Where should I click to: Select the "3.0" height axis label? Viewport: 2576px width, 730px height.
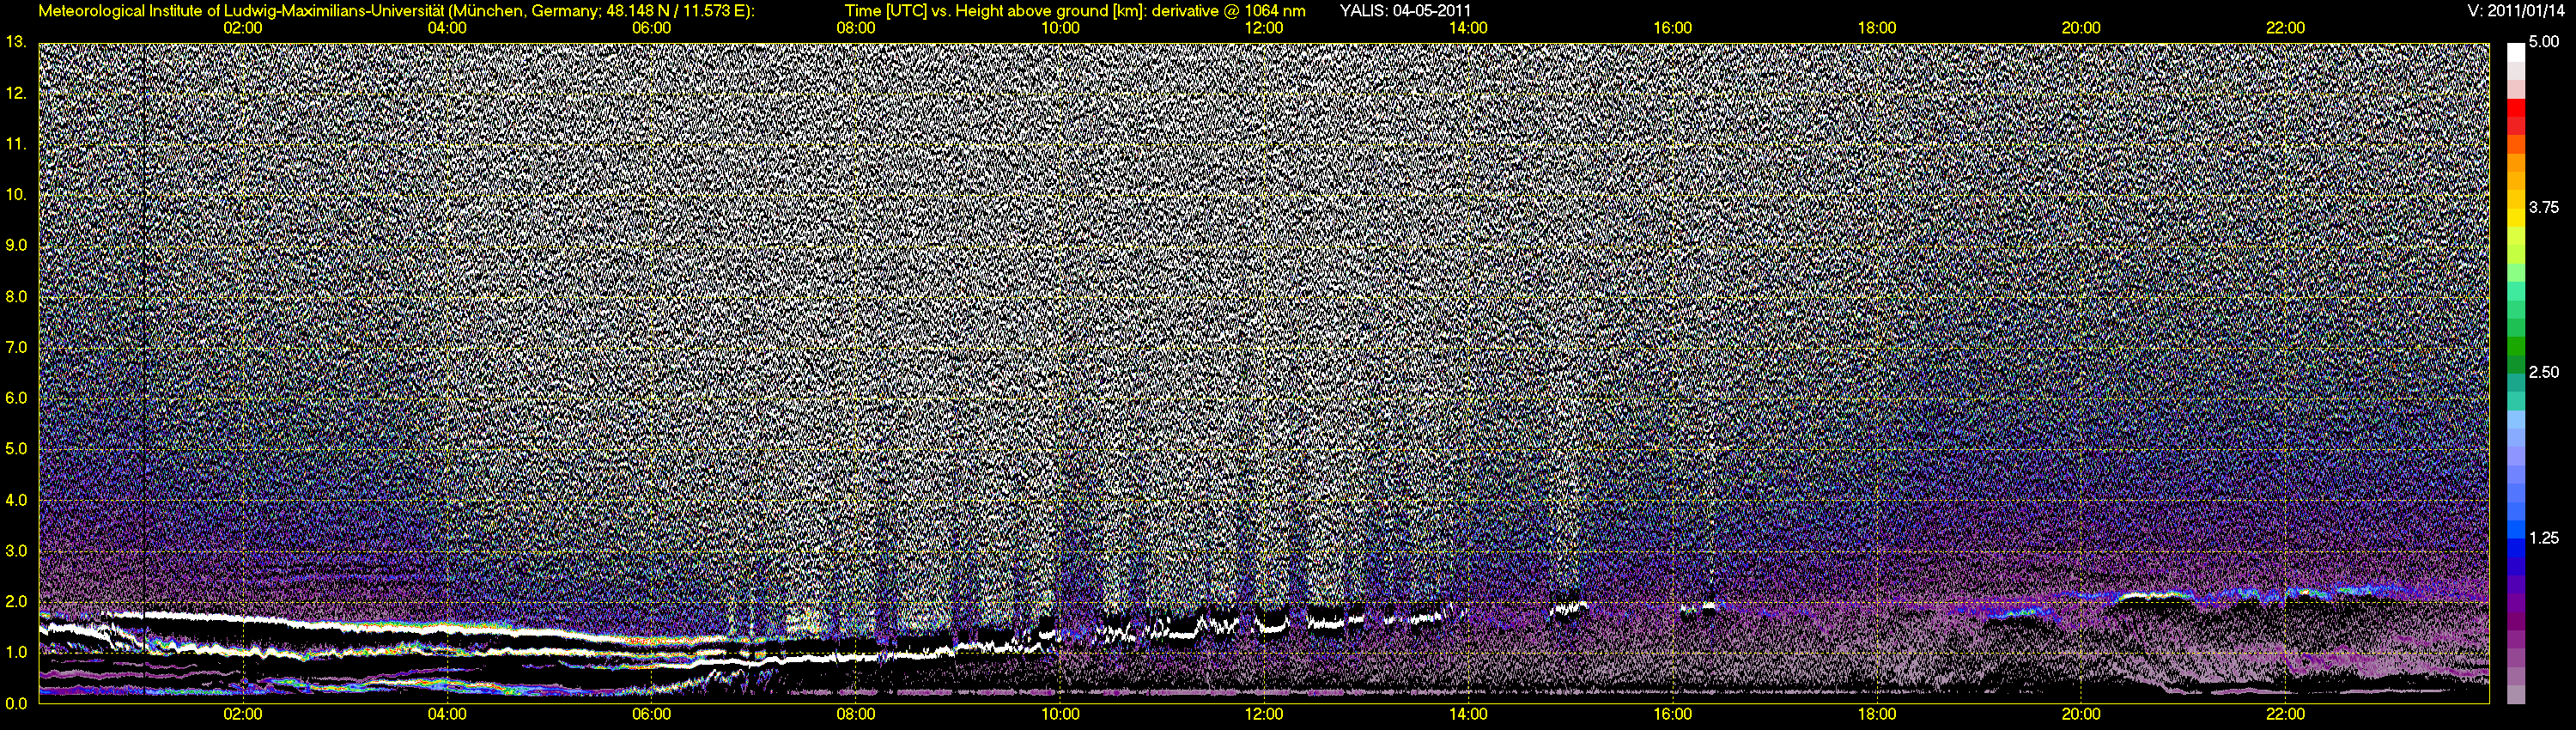point(16,550)
